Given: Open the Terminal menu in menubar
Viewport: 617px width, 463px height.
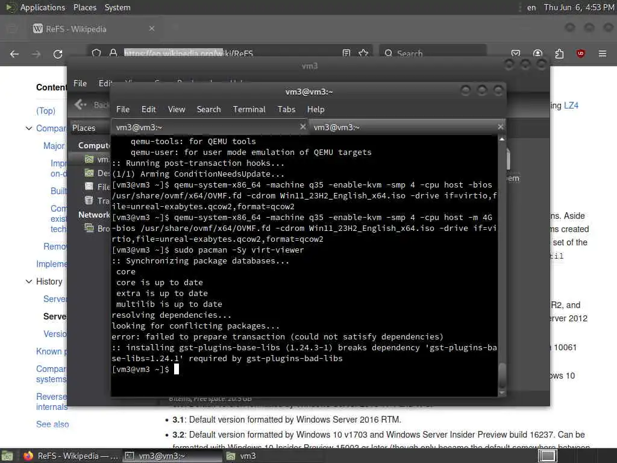Looking at the screenshot, I should pyautogui.click(x=249, y=110).
